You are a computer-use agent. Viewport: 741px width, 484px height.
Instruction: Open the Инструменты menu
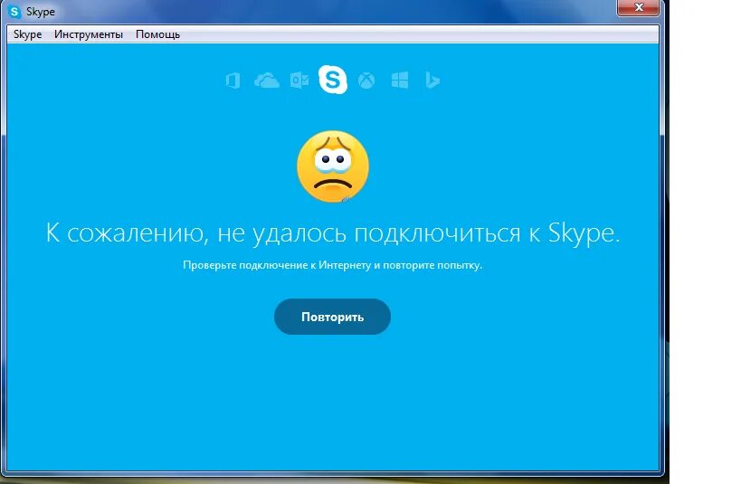pyautogui.click(x=89, y=34)
